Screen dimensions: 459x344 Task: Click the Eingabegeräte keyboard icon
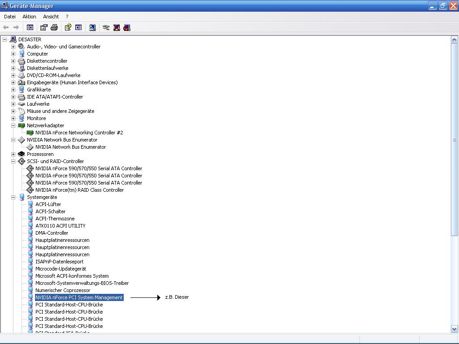(x=22, y=82)
